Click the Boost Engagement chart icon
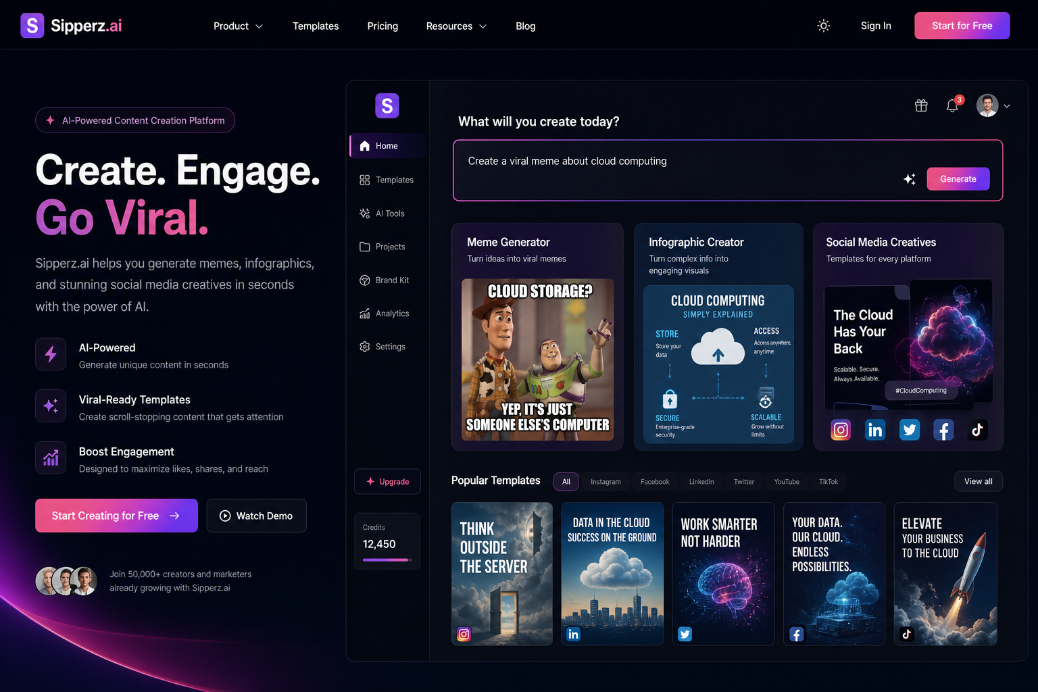 [x=51, y=458]
